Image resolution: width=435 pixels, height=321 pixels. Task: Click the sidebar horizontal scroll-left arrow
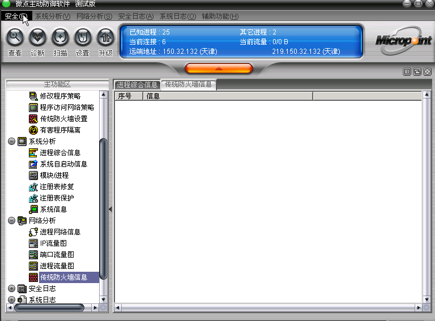(10, 307)
